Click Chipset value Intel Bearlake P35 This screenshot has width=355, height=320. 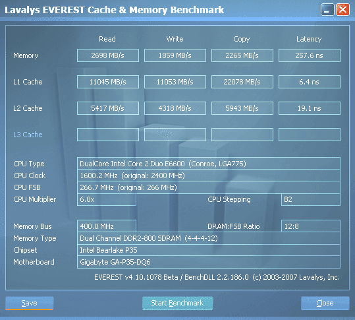click(x=209, y=250)
